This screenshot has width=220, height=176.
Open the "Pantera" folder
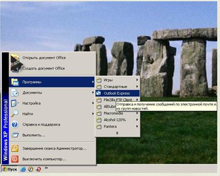[x=117, y=126]
